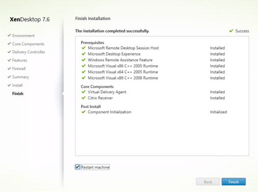Image resolution: width=258 pixels, height=192 pixels.
Task: Click green check for Component Initialization
Action: 83,111
